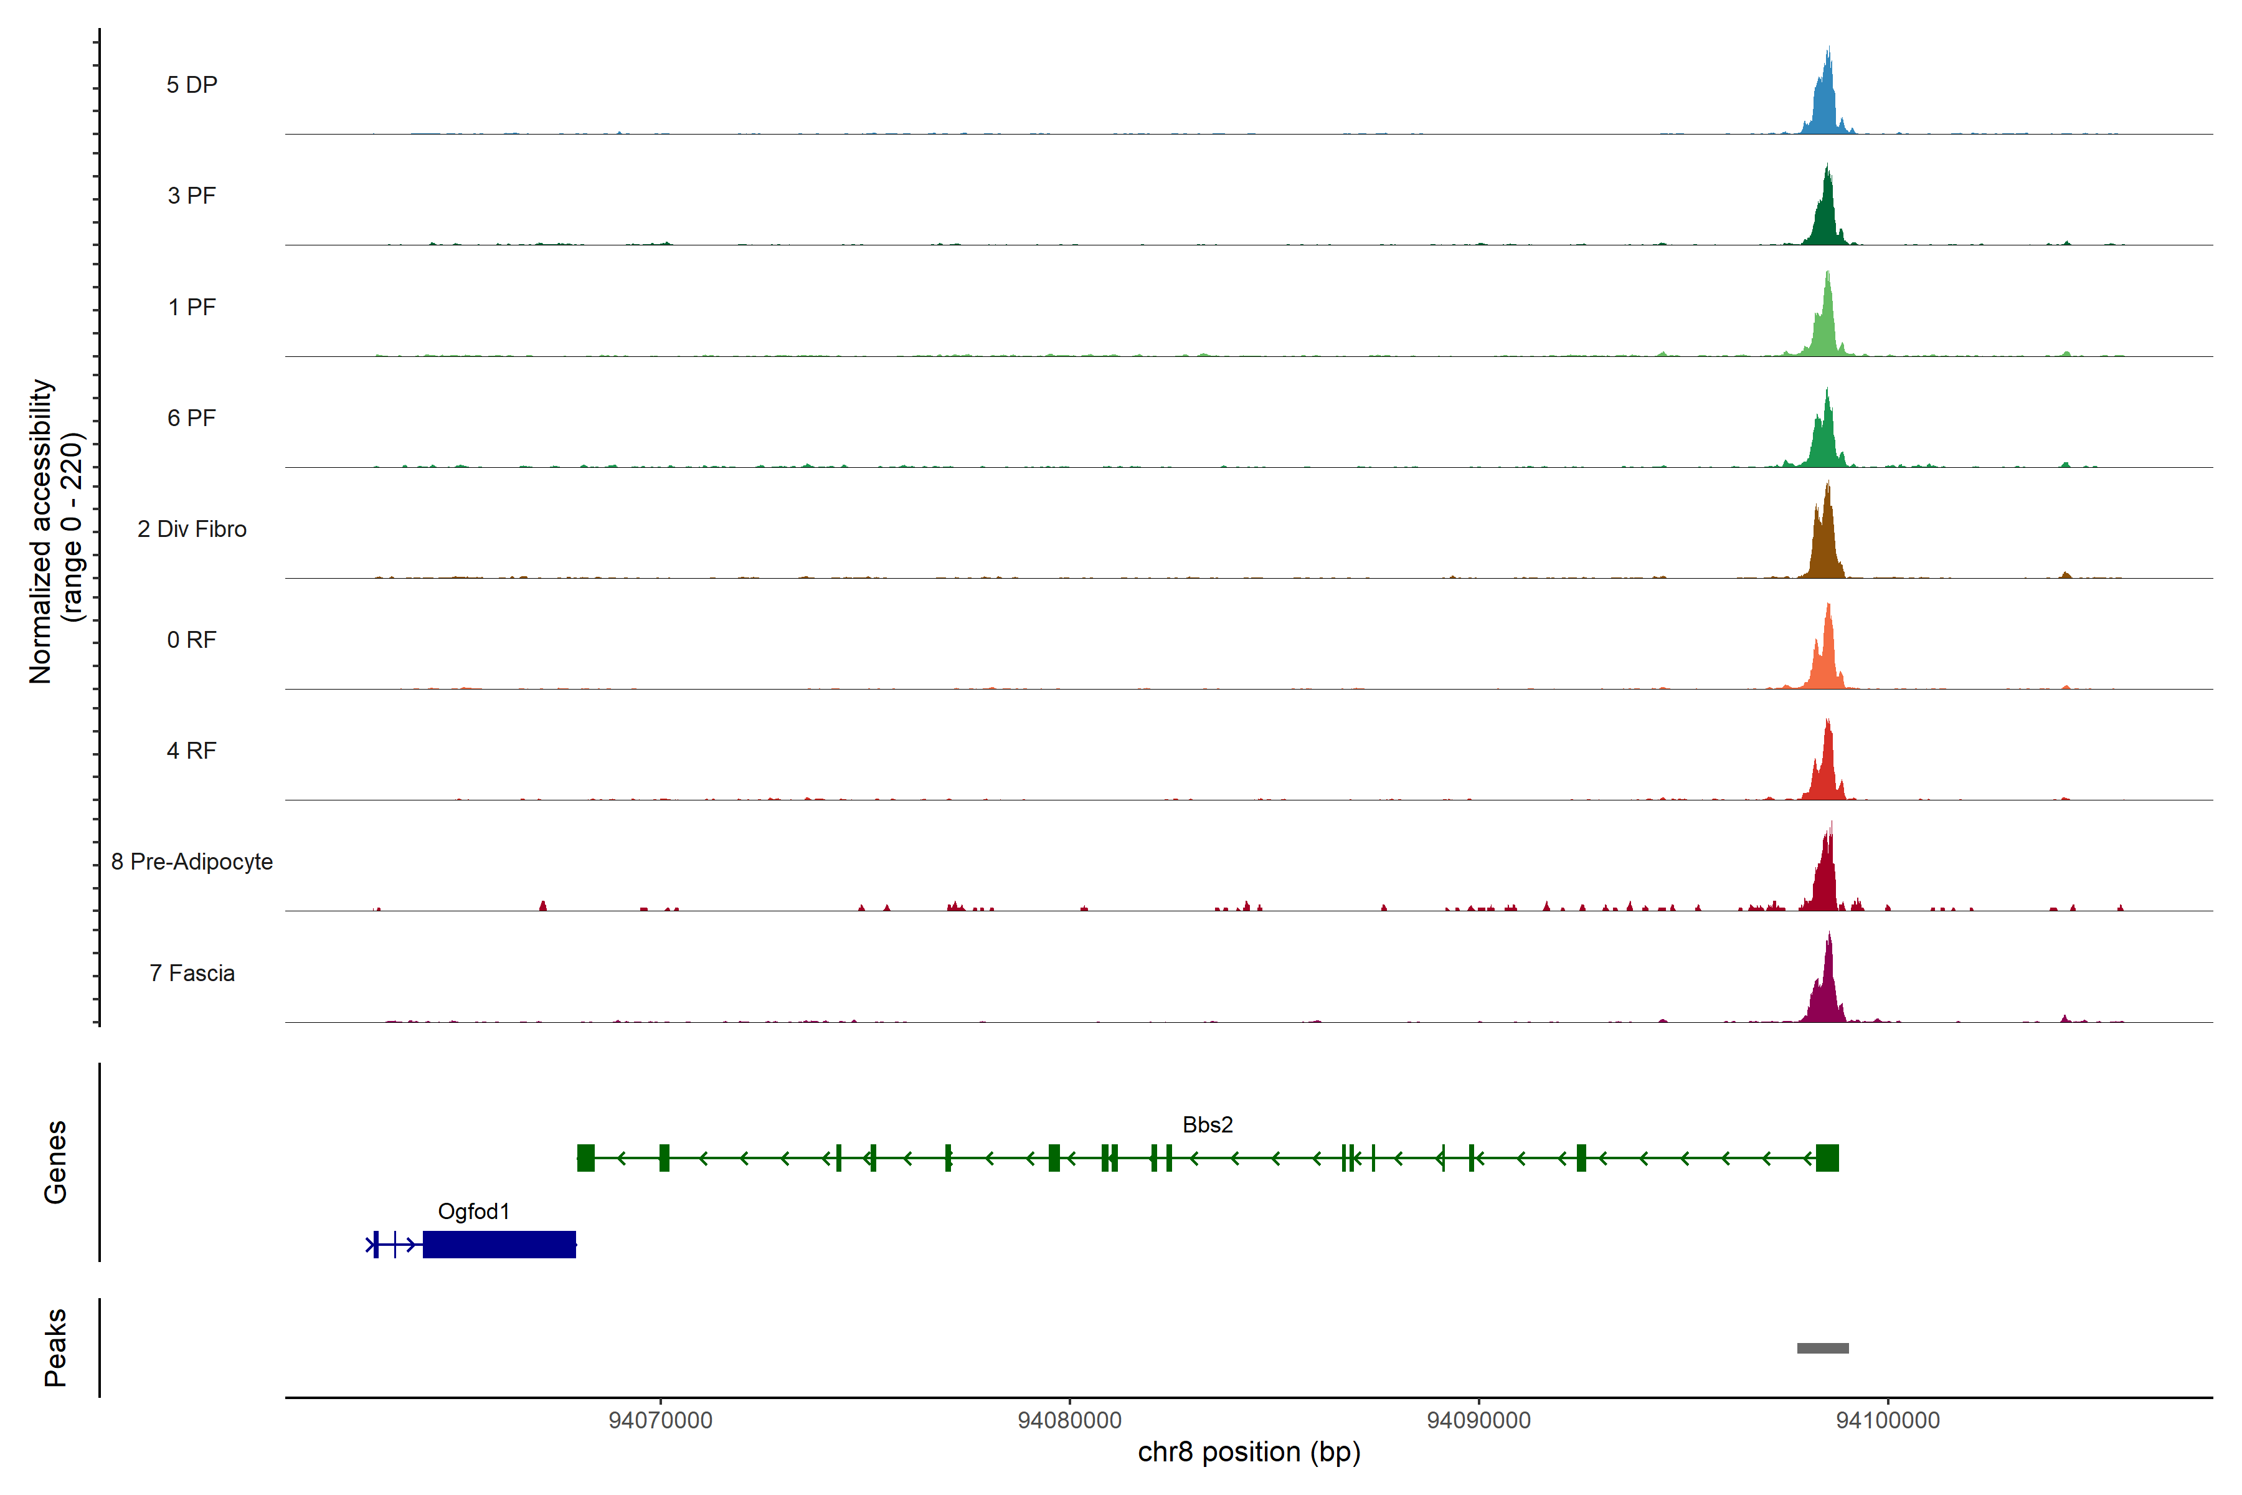Image resolution: width=2242 pixels, height=1495 pixels.
Task: Click the Peaks panel label
Action: tap(55, 1347)
